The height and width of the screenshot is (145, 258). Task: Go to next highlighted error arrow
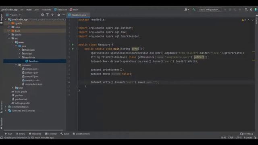(x=252, y=20)
